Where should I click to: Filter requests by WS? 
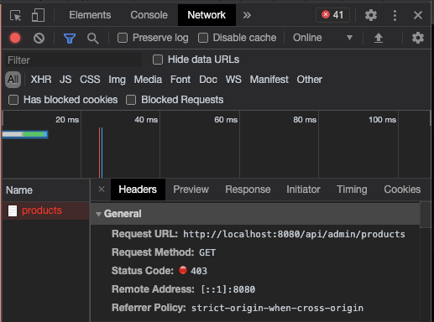pyautogui.click(x=233, y=80)
